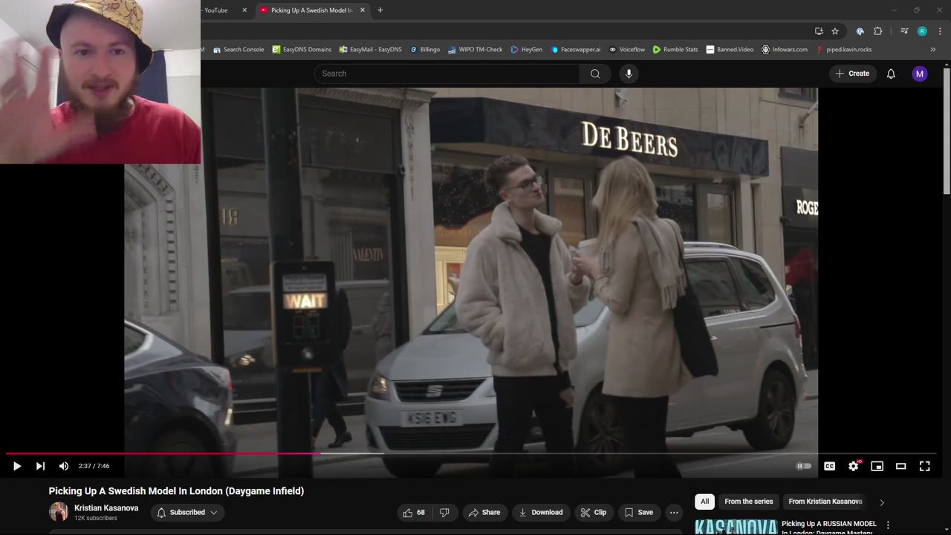
Task: Open the Extensions puzzle icon
Action: point(877,31)
